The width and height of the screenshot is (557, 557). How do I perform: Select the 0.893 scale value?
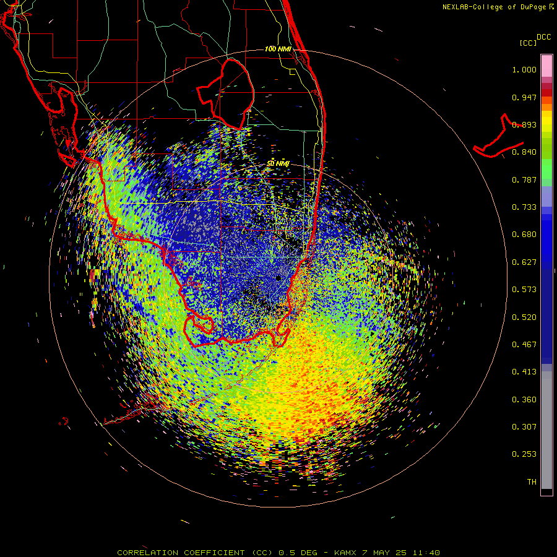click(524, 124)
